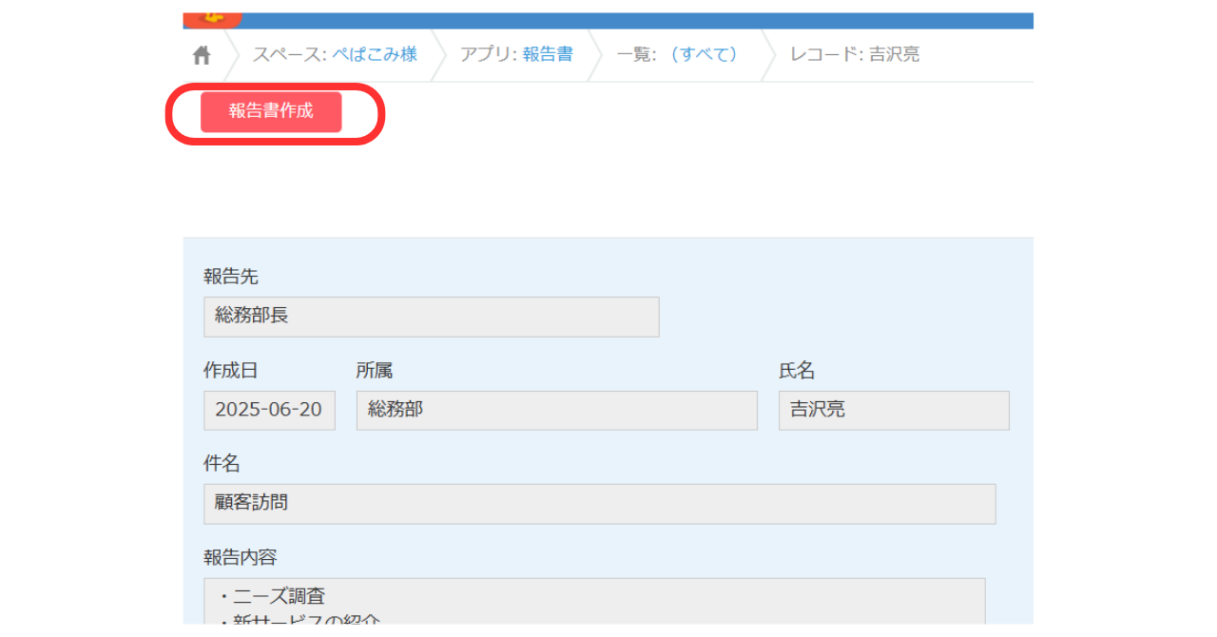1217x637 pixels.
Task: Click the 作成日 field showing 2025-06-20
Action: pyautogui.click(x=269, y=410)
